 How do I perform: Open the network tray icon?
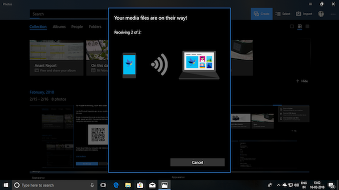pos(291,185)
